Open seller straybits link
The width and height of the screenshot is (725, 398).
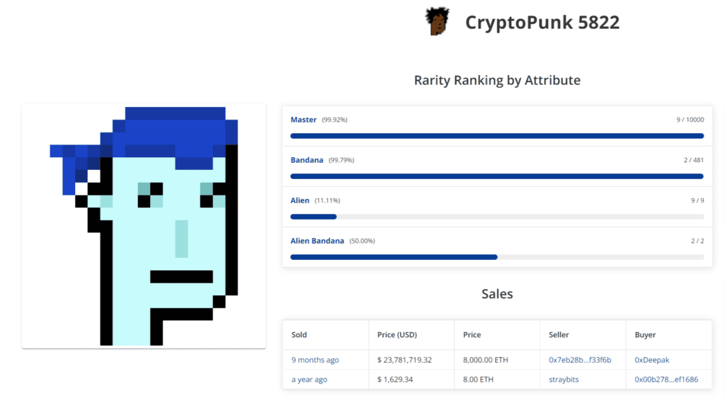[564, 380]
